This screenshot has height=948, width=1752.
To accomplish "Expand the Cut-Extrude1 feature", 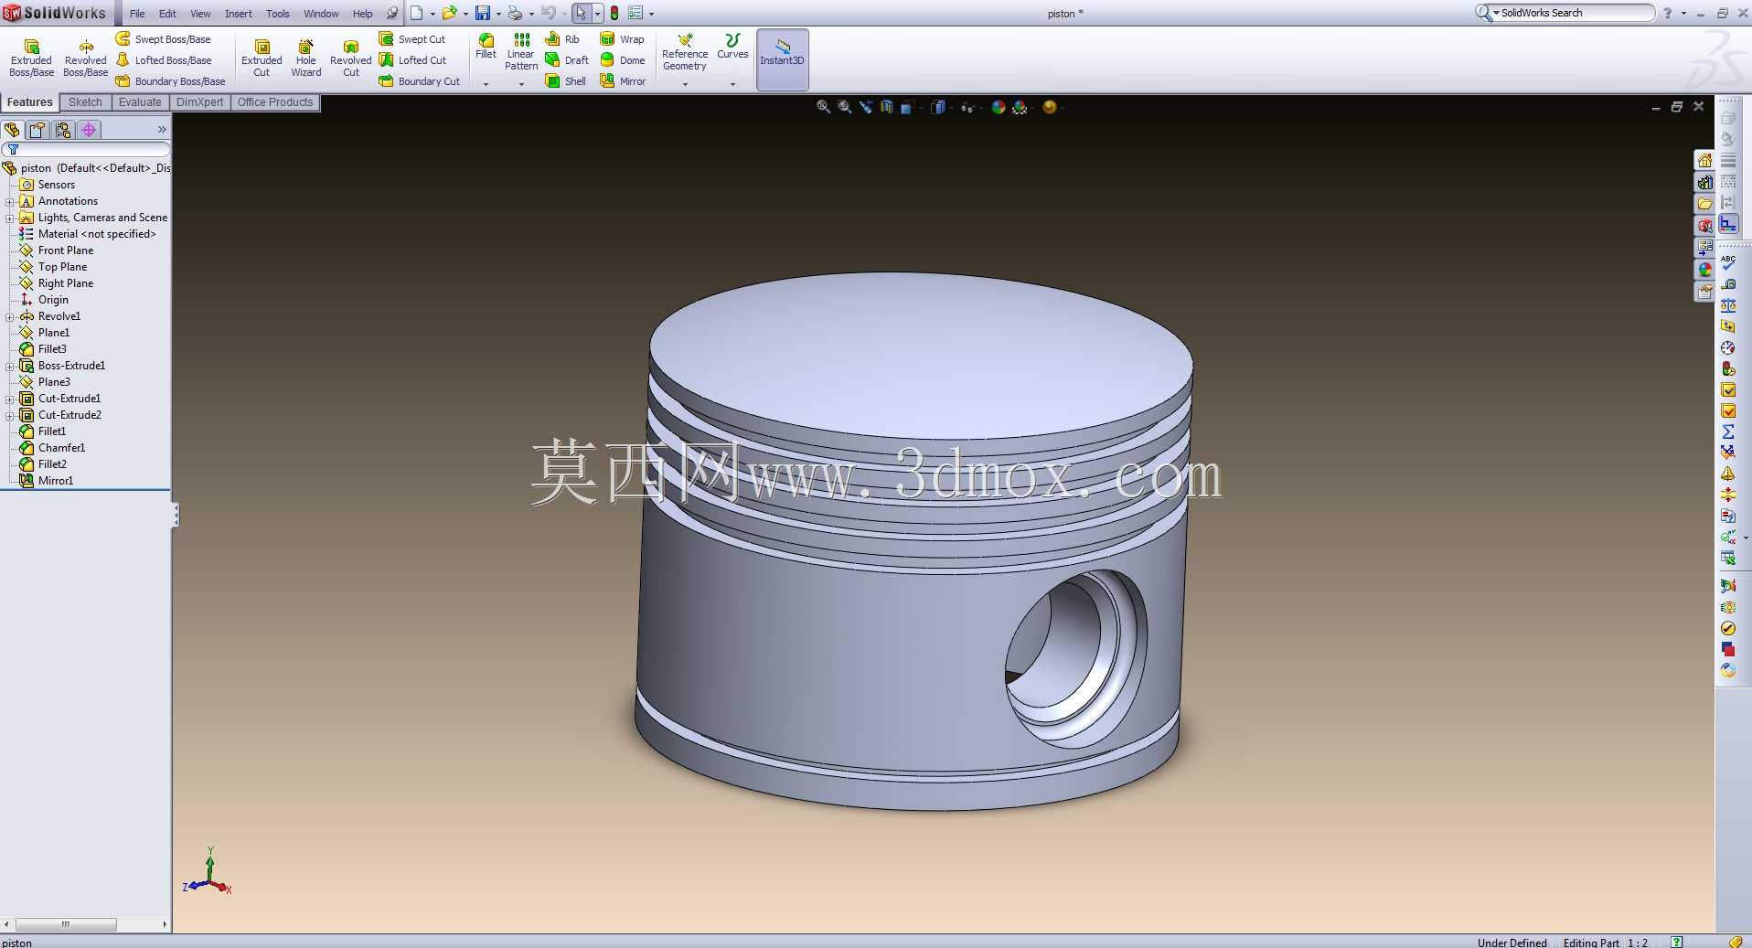I will click(x=9, y=399).
